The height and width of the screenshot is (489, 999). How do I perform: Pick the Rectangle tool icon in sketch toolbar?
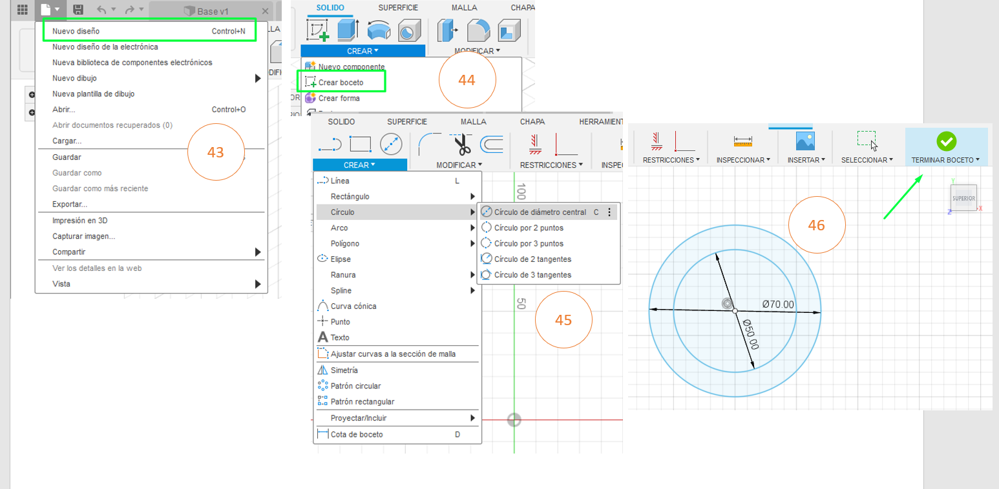(x=360, y=144)
